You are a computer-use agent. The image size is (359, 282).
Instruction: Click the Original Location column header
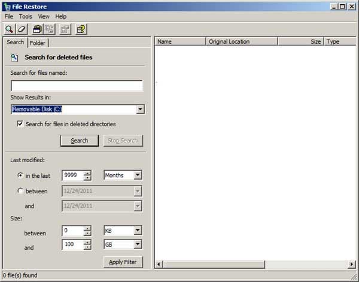(242, 41)
